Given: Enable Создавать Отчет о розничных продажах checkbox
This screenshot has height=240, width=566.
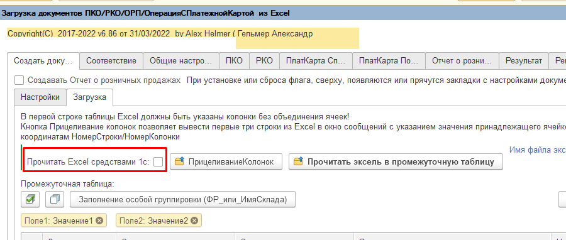Looking at the screenshot, I should coord(19,80).
